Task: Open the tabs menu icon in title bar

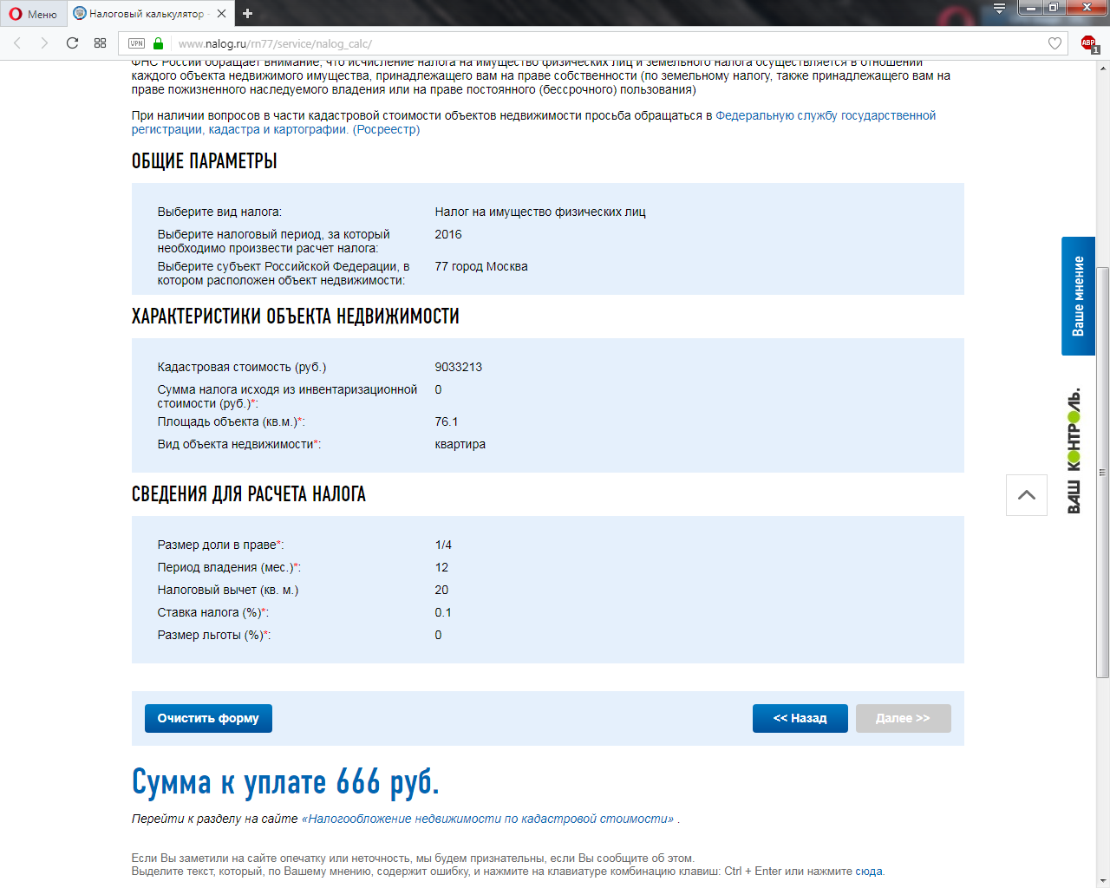Action: point(999,9)
